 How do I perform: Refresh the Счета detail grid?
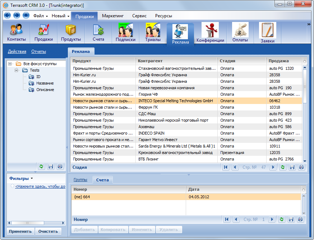click(282, 219)
